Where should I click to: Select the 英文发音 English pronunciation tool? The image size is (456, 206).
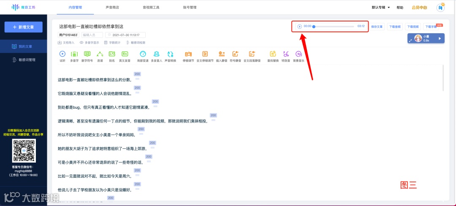tap(125, 54)
